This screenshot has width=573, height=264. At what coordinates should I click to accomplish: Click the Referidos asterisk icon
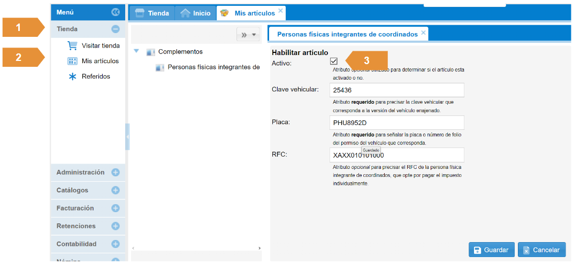[72, 76]
